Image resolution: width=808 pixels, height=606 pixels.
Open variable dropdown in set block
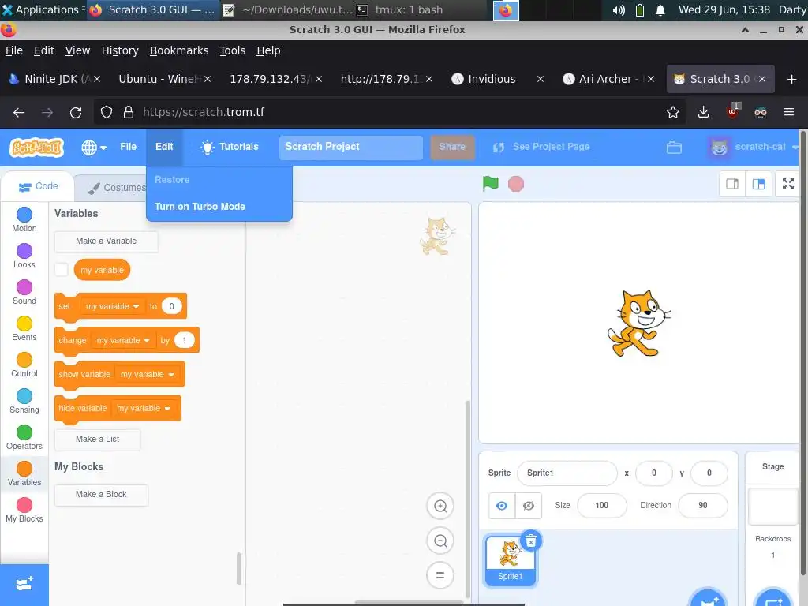(112, 306)
